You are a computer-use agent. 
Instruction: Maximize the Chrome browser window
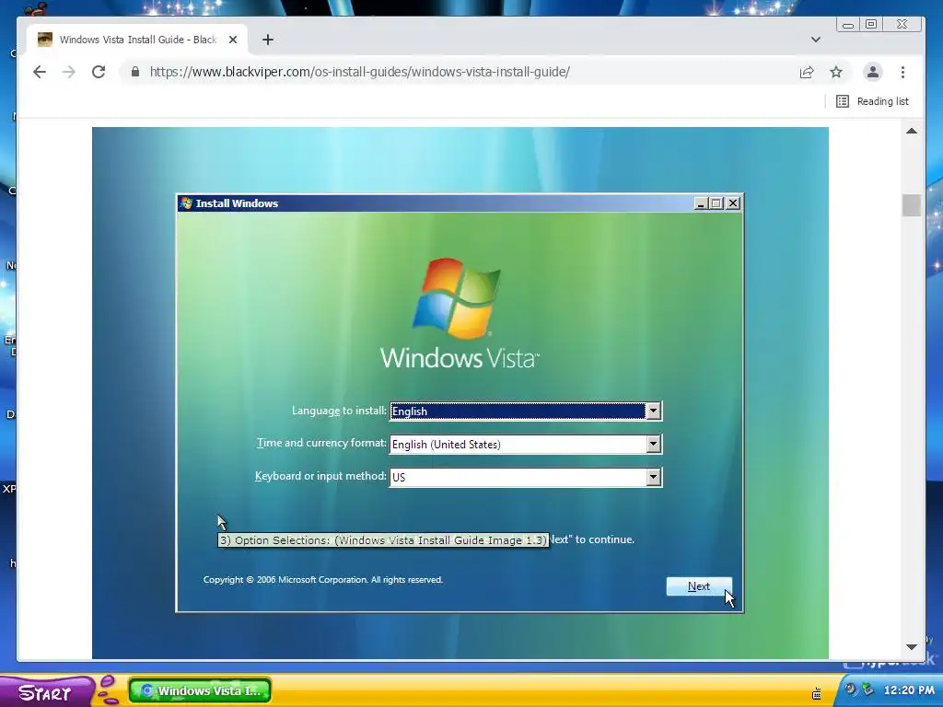tap(871, 25)
